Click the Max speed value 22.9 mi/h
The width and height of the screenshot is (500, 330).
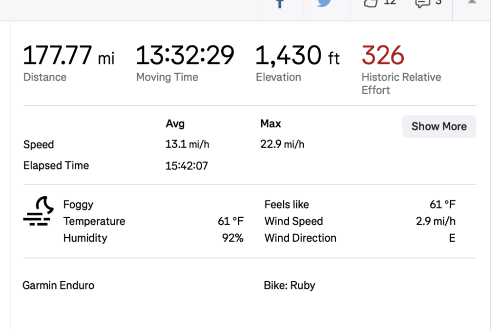coord(282,144)
